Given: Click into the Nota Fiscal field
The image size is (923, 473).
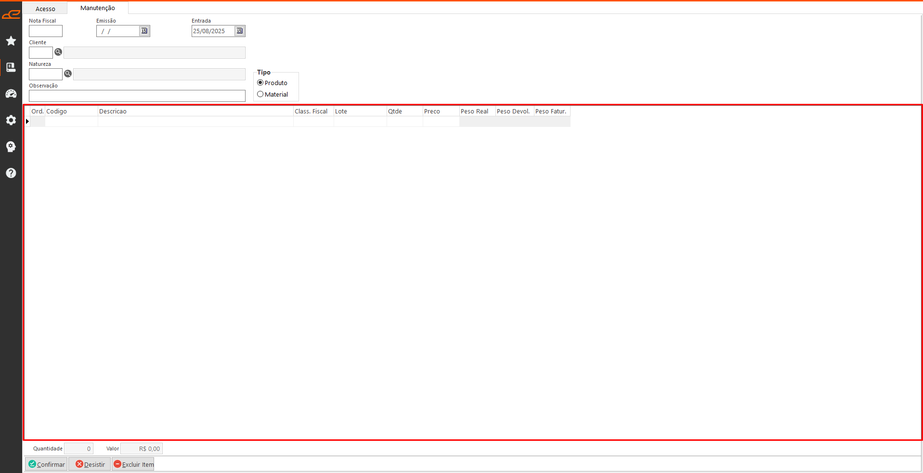Looking at the screenshot, I should 46,31.
